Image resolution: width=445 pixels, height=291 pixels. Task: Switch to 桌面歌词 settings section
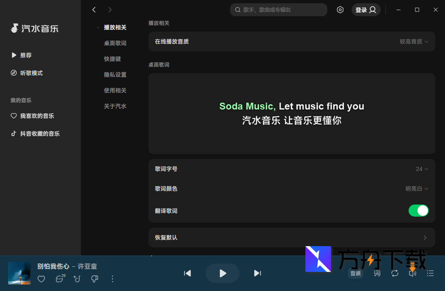(x=115, y=43)
